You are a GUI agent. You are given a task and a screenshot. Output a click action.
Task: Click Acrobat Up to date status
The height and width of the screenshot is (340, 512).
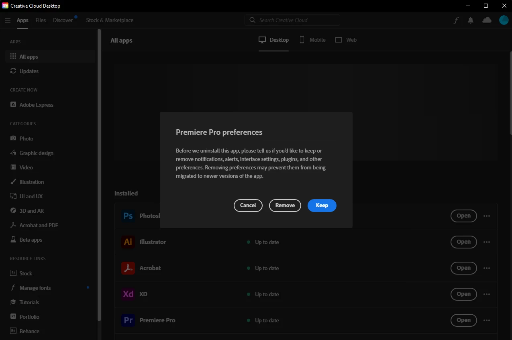[263, 268]
